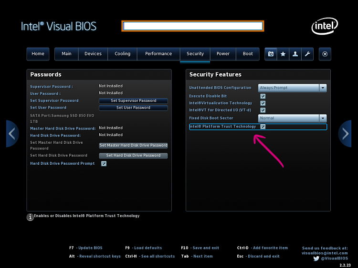This screenshot has height=268, width=358.
Task: Click the Intel Visual BIOS title
Action: (59, 26)
